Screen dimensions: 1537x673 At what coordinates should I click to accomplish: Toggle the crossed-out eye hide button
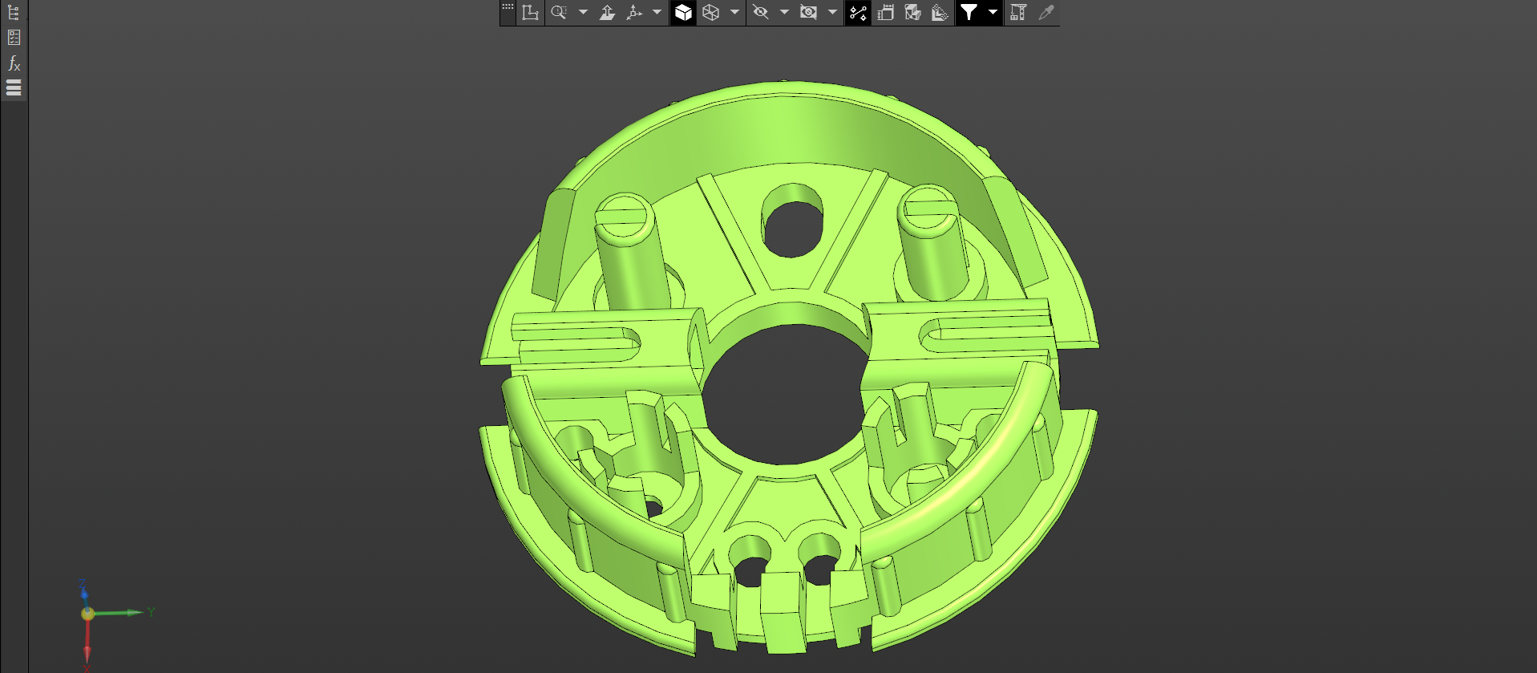[x=761, y=12]
